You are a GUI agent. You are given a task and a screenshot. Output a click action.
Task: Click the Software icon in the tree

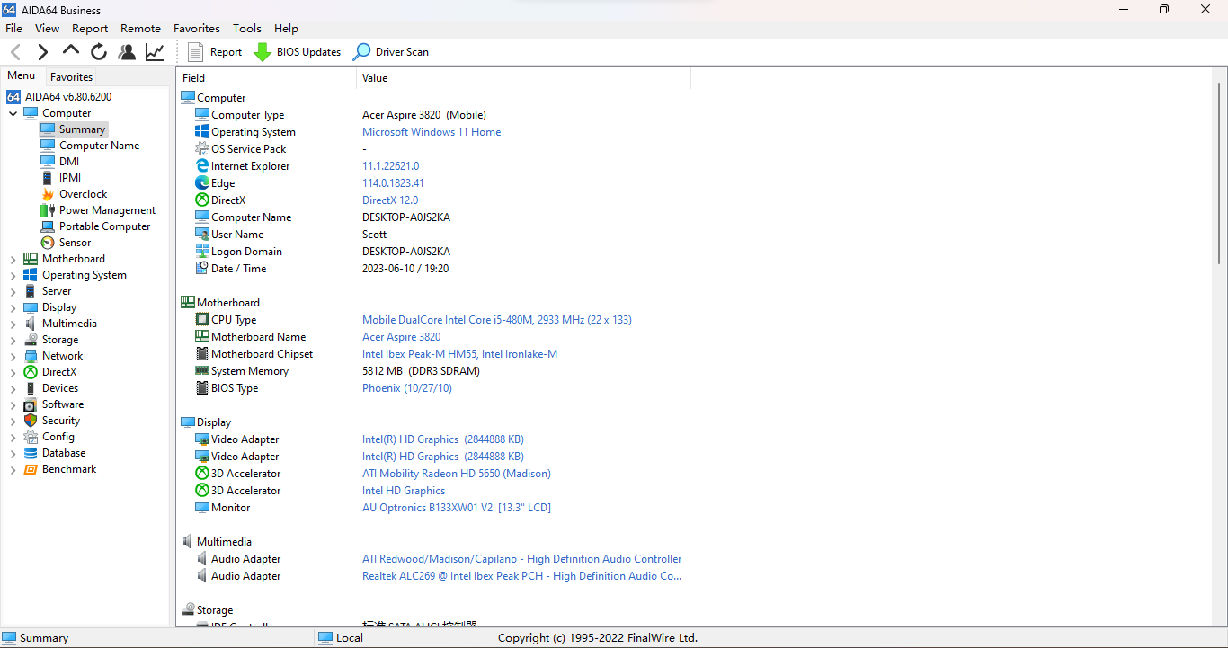point(31,404)
